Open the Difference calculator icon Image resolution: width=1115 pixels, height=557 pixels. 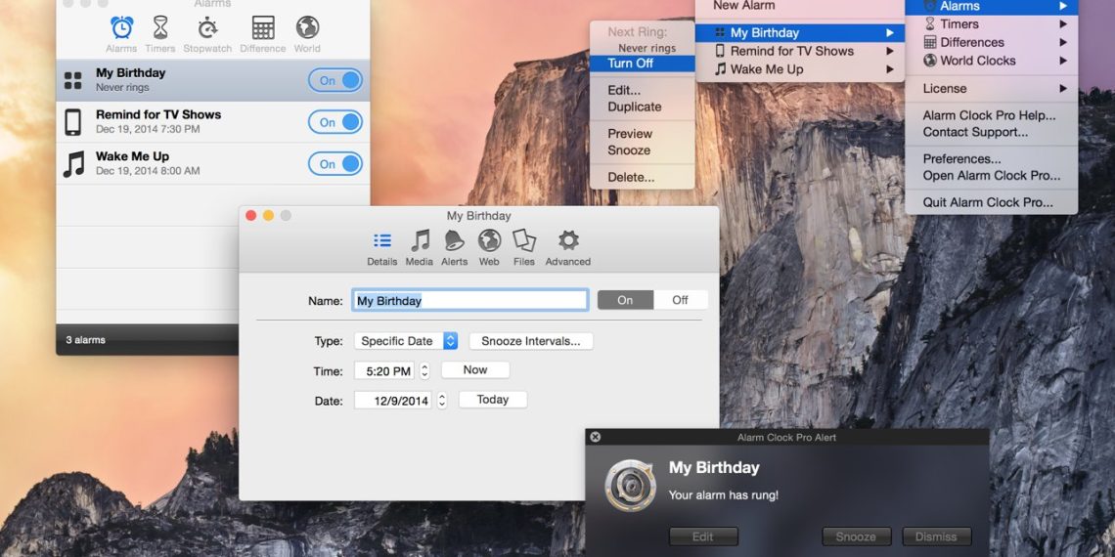coord(262,30)
